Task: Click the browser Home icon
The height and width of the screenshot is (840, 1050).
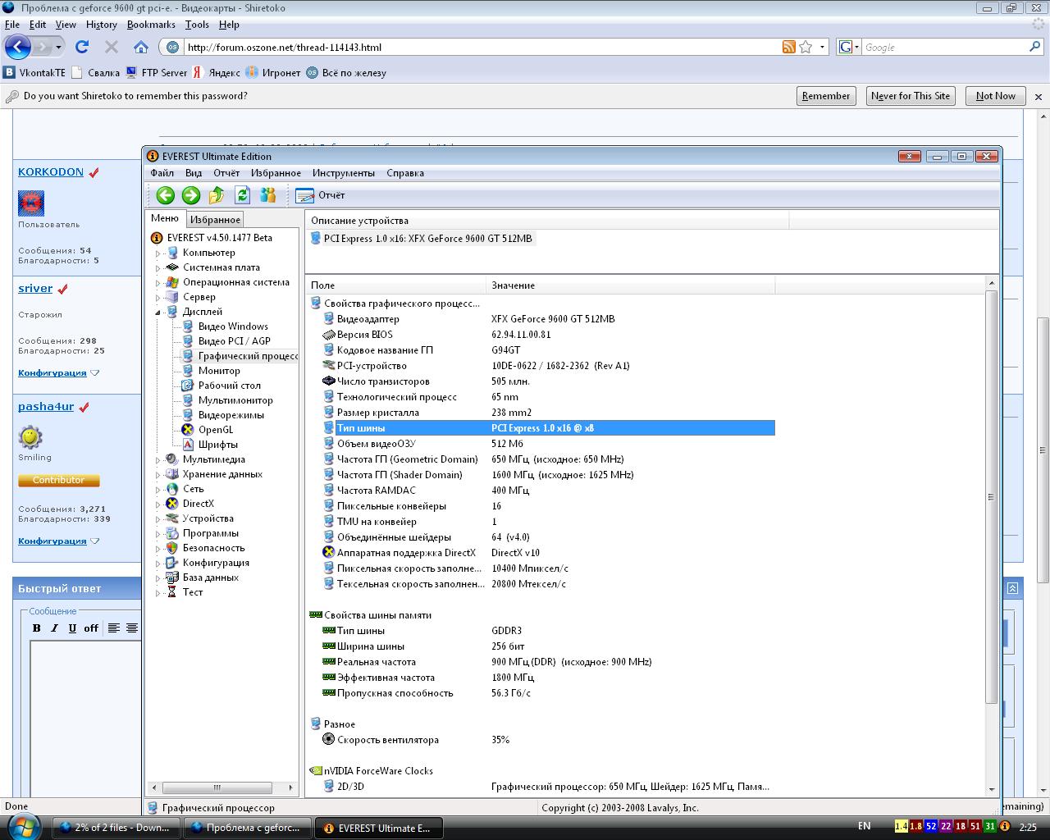Action: [141, 47]
